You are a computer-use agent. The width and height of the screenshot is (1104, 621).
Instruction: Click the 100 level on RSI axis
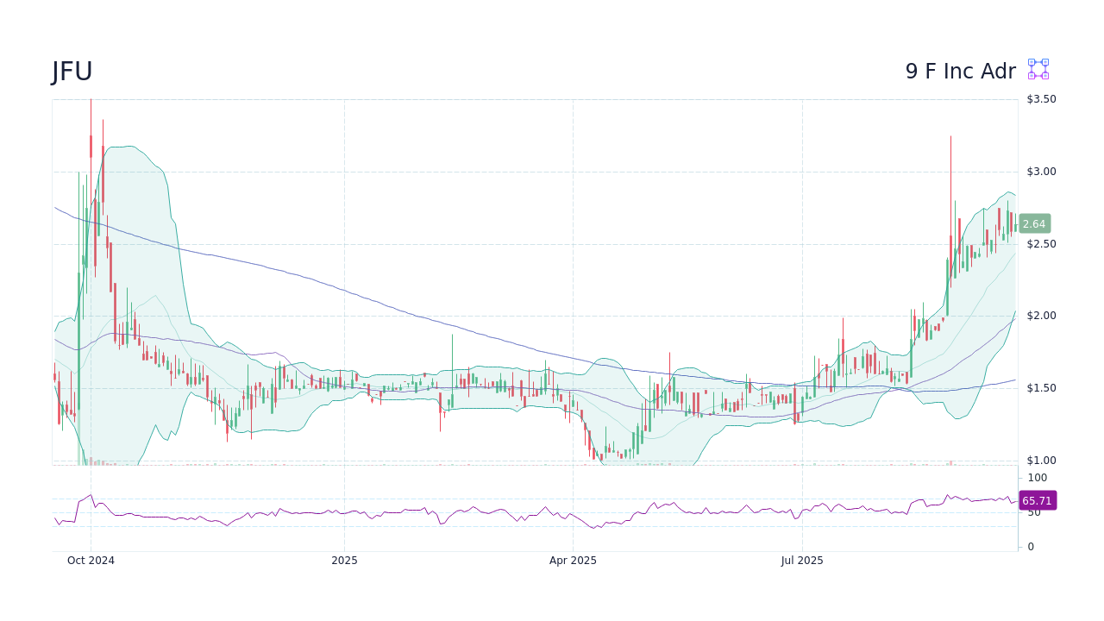coord(1037,478)
